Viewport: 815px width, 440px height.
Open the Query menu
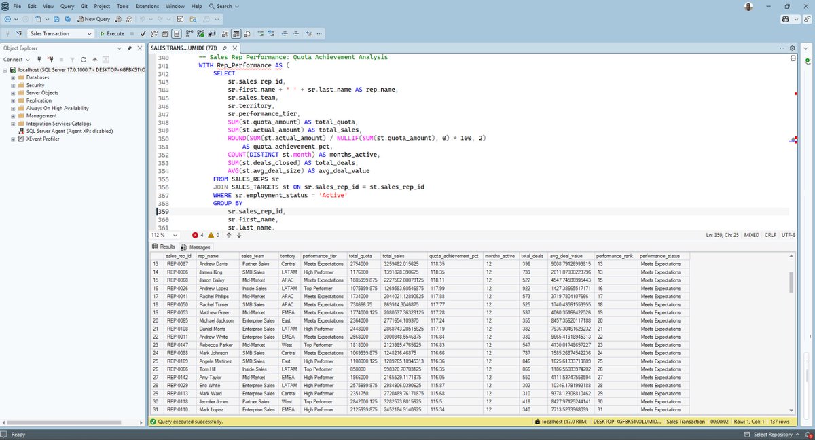pyautogui.click(x=67, y=6)
